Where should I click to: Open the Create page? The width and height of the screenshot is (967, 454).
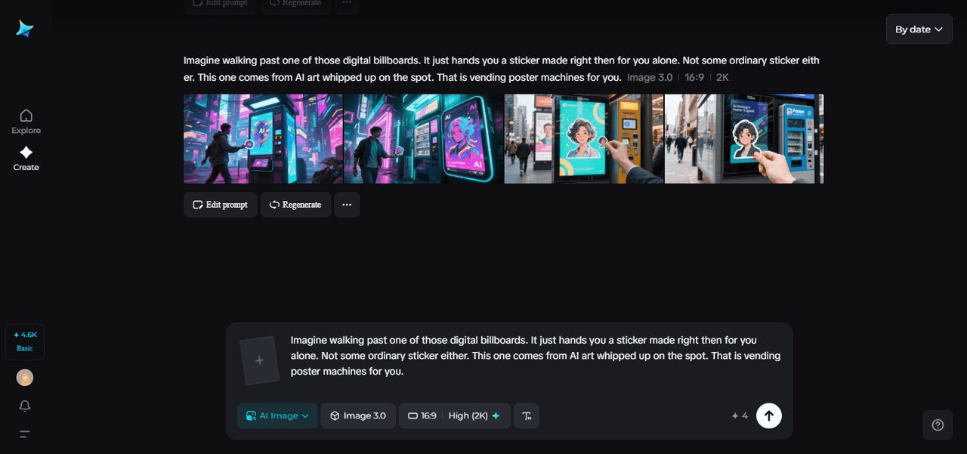point(26,159)
